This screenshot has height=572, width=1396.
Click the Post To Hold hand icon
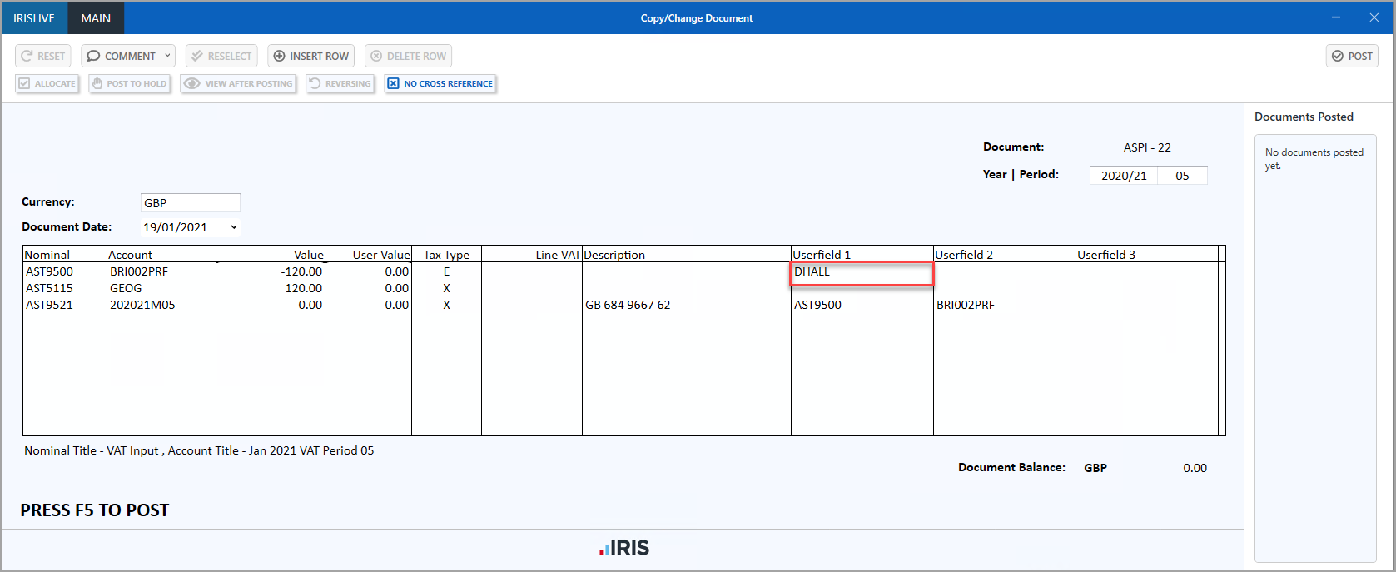[x=97, y=83]
